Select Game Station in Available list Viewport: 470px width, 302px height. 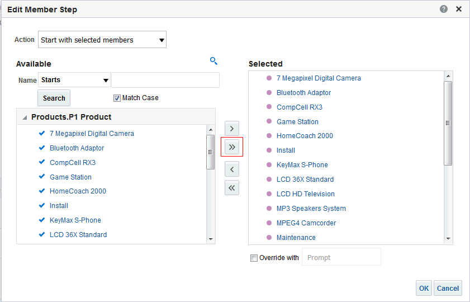click(70, 177)
